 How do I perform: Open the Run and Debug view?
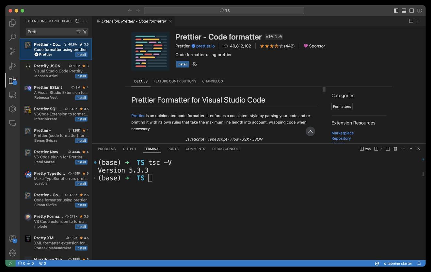(x=12, y=66)
